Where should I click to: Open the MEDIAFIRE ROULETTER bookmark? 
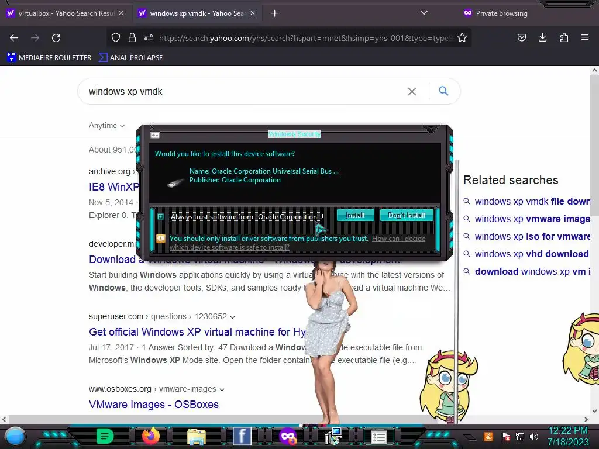(49, 58)
